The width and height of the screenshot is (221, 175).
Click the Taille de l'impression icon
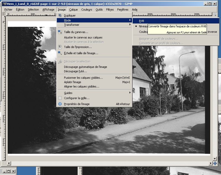pos(60,47)
